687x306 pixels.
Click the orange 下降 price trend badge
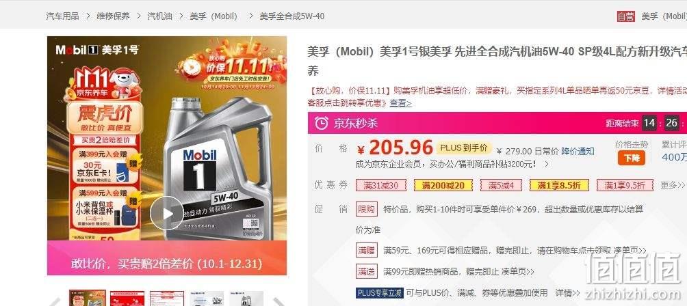[x=632, y=158]
